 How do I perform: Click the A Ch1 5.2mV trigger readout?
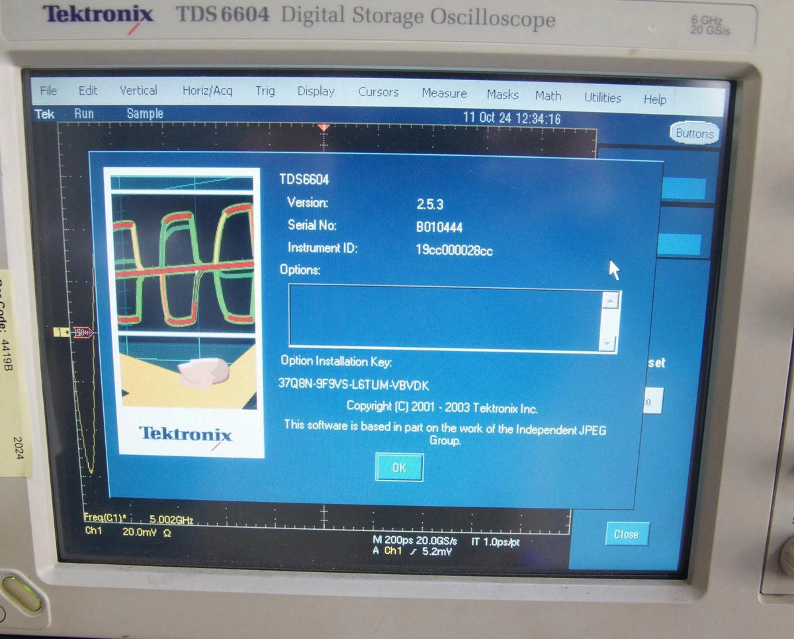pos(412,551)
